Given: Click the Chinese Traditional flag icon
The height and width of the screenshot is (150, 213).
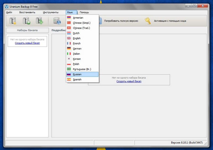Looking at the screenshot, I should click(69, 28).
